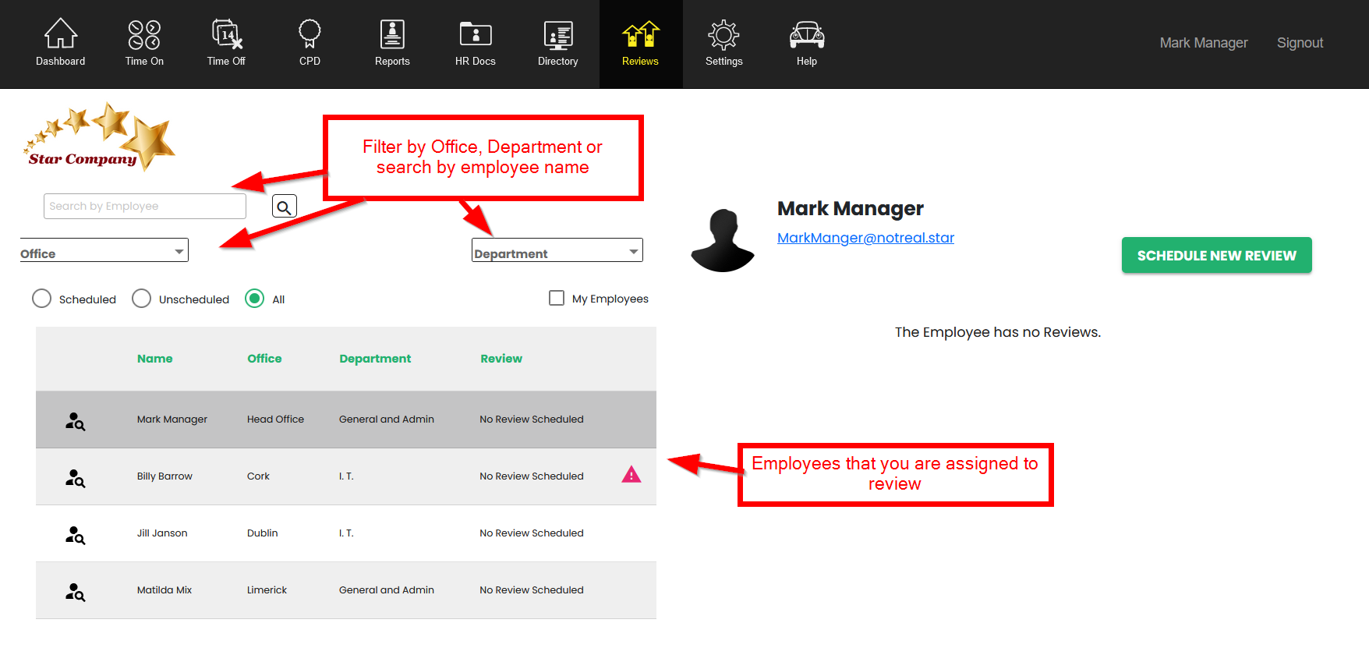1369x662 pixels.
Task: Select the Unscheduled radio button
Action: 141,299
